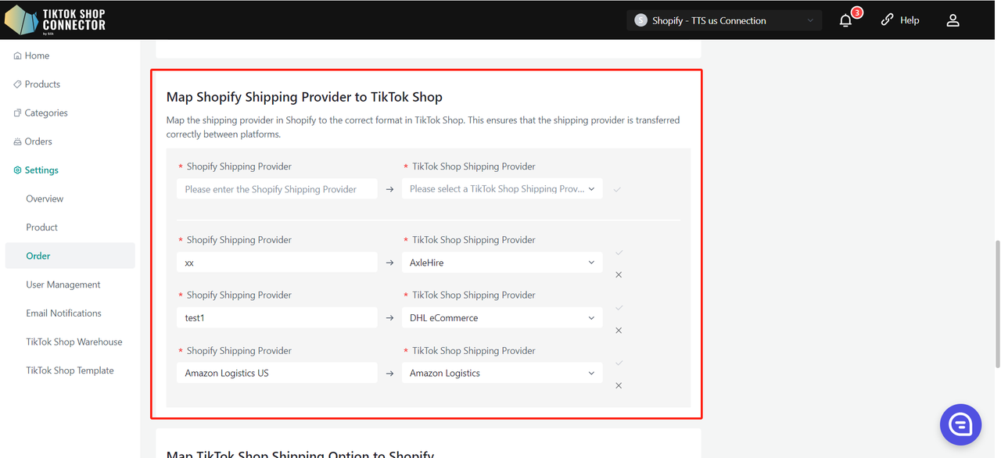Image resolution: width=1001 pixels, height=458 pixels.
Task: Click the user profile icon
Action: click(x=953, y=20)
